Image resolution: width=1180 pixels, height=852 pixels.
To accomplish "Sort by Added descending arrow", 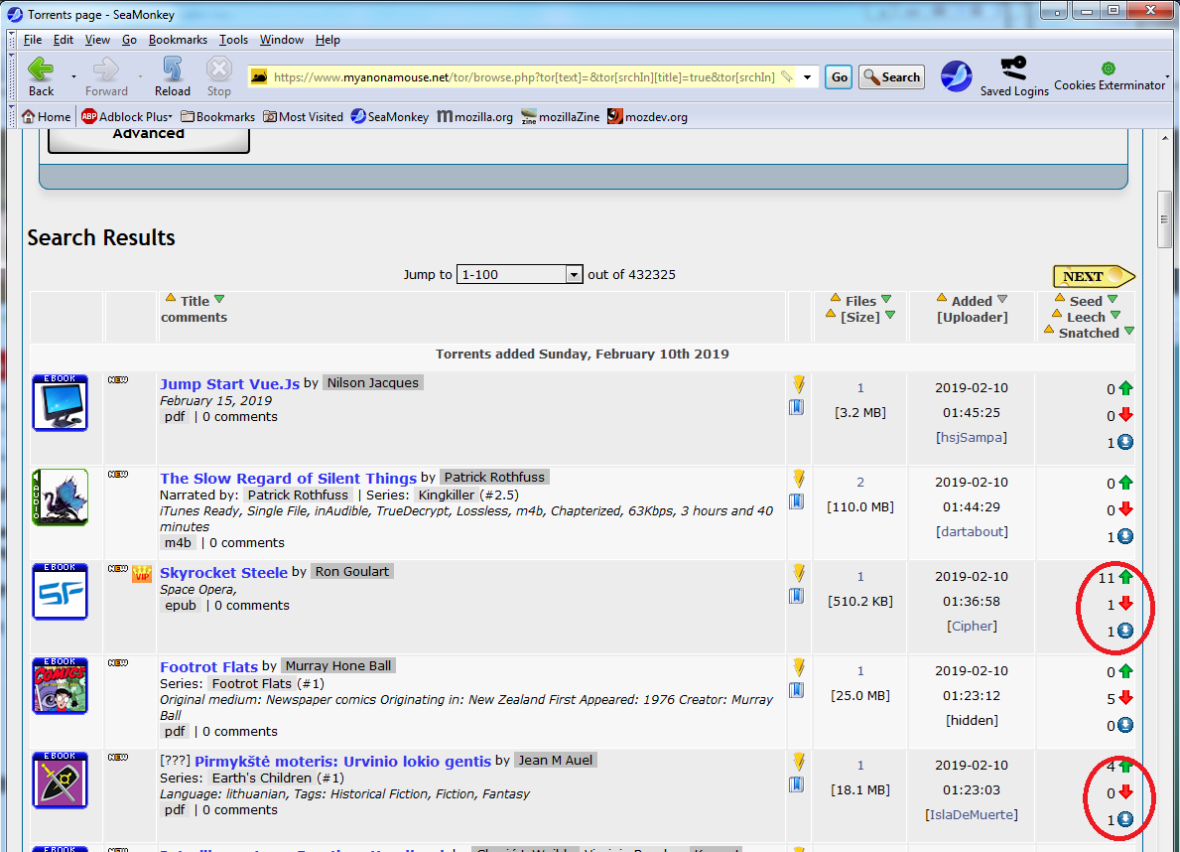I will (x=1001, y=299).
